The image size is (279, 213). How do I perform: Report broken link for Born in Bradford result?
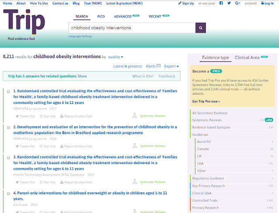click(x=76, y=146)
